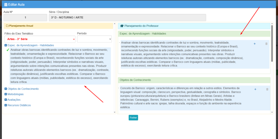Collapse the Expec. de Aprendizagem - Habilidades tree

(x=6, y=45)
